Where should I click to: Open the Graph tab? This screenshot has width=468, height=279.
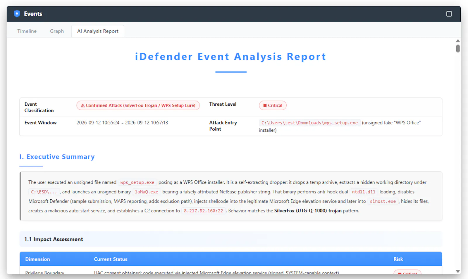(x=57, y=31)
